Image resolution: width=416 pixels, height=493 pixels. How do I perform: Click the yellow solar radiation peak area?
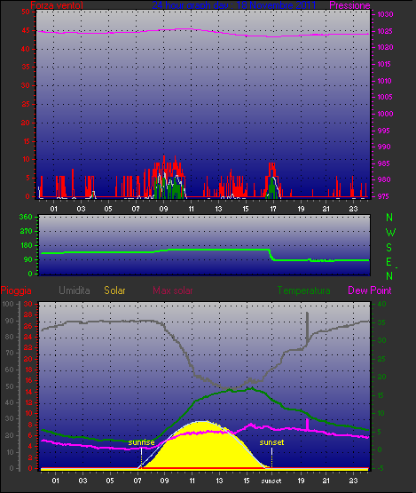[x=202, y=443]
